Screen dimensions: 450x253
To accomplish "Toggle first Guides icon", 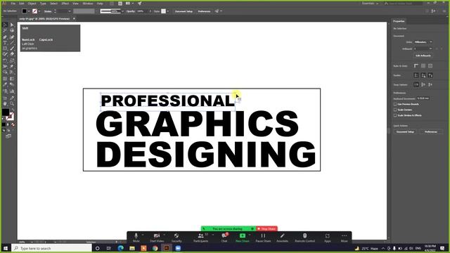I will [x=416, y=75].
